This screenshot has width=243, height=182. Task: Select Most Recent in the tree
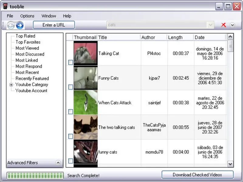[27, 72]
